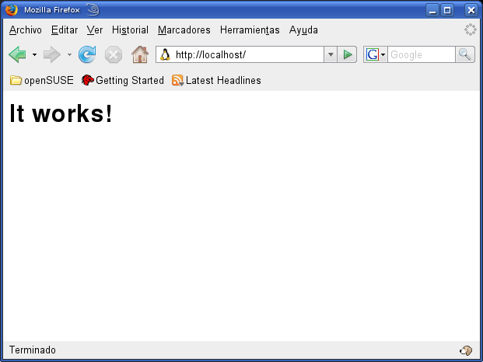Open the Archivo menu
The image size is (483, 362).
[x=25, y=30]
